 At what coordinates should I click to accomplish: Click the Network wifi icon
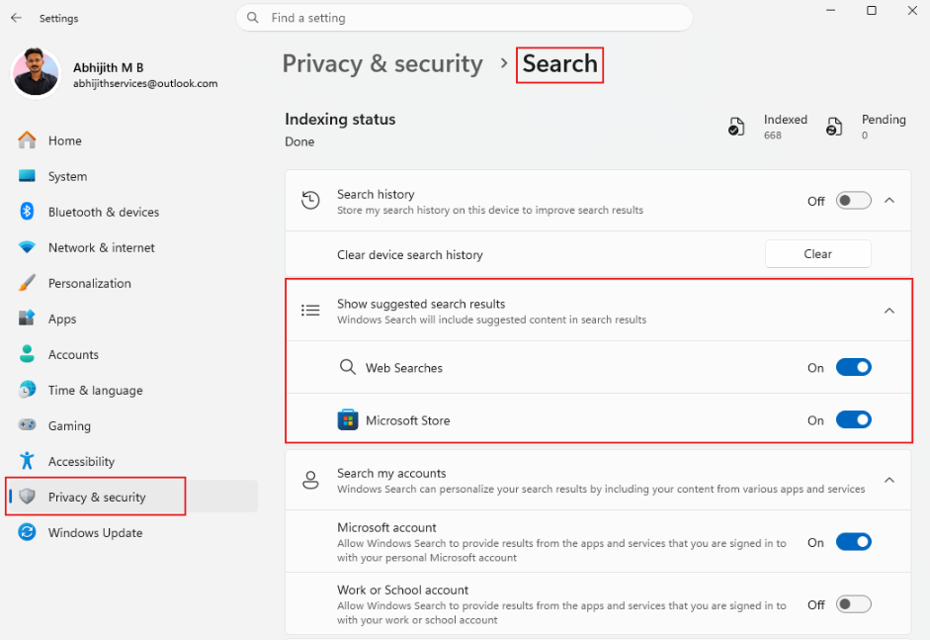tap(27, 247)
